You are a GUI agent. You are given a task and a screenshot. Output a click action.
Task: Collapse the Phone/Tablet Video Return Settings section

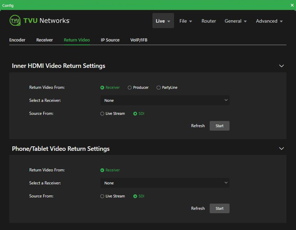[x=281, y=148]
